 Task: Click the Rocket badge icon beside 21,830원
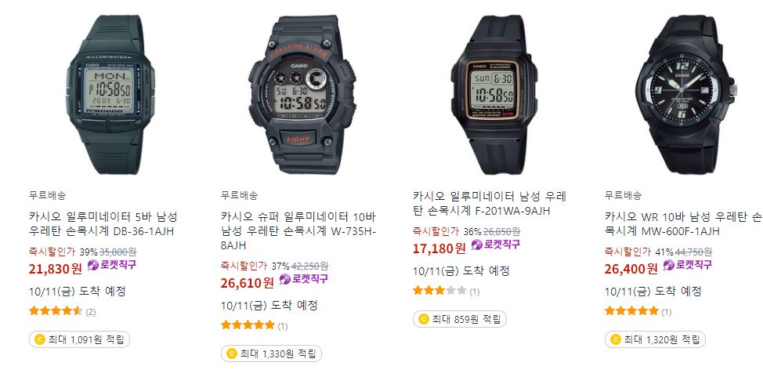93,265
